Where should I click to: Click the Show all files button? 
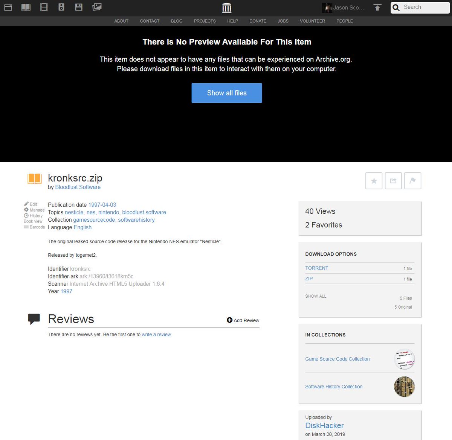coord(227,93)
